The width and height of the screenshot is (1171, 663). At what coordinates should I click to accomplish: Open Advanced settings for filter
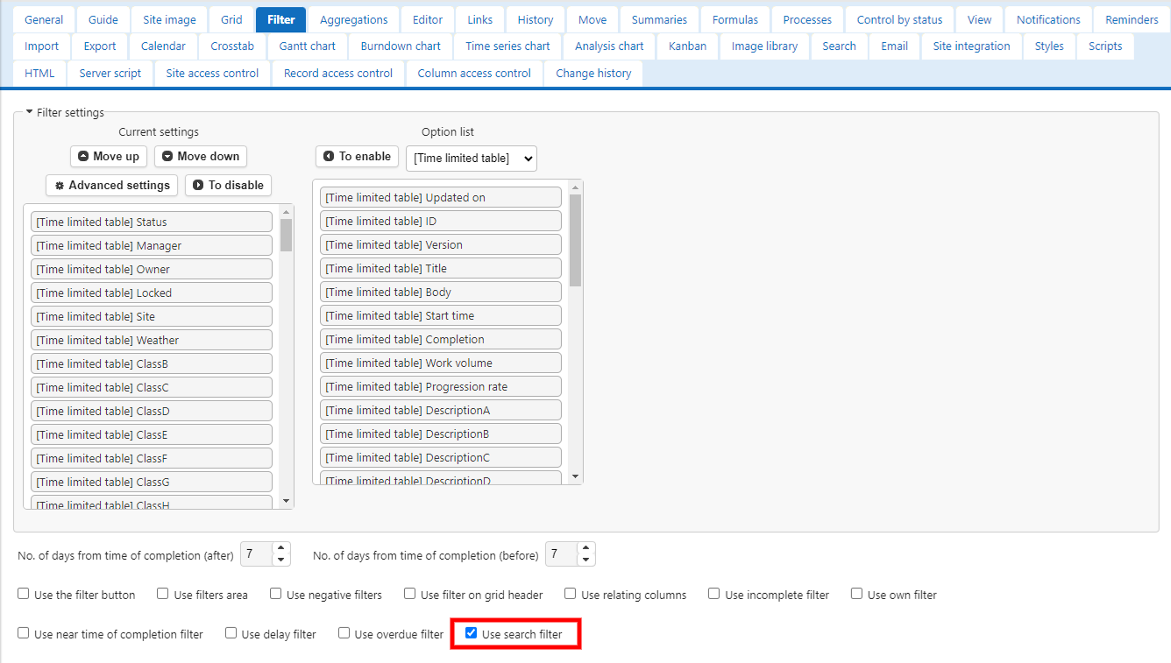[112, 185]
